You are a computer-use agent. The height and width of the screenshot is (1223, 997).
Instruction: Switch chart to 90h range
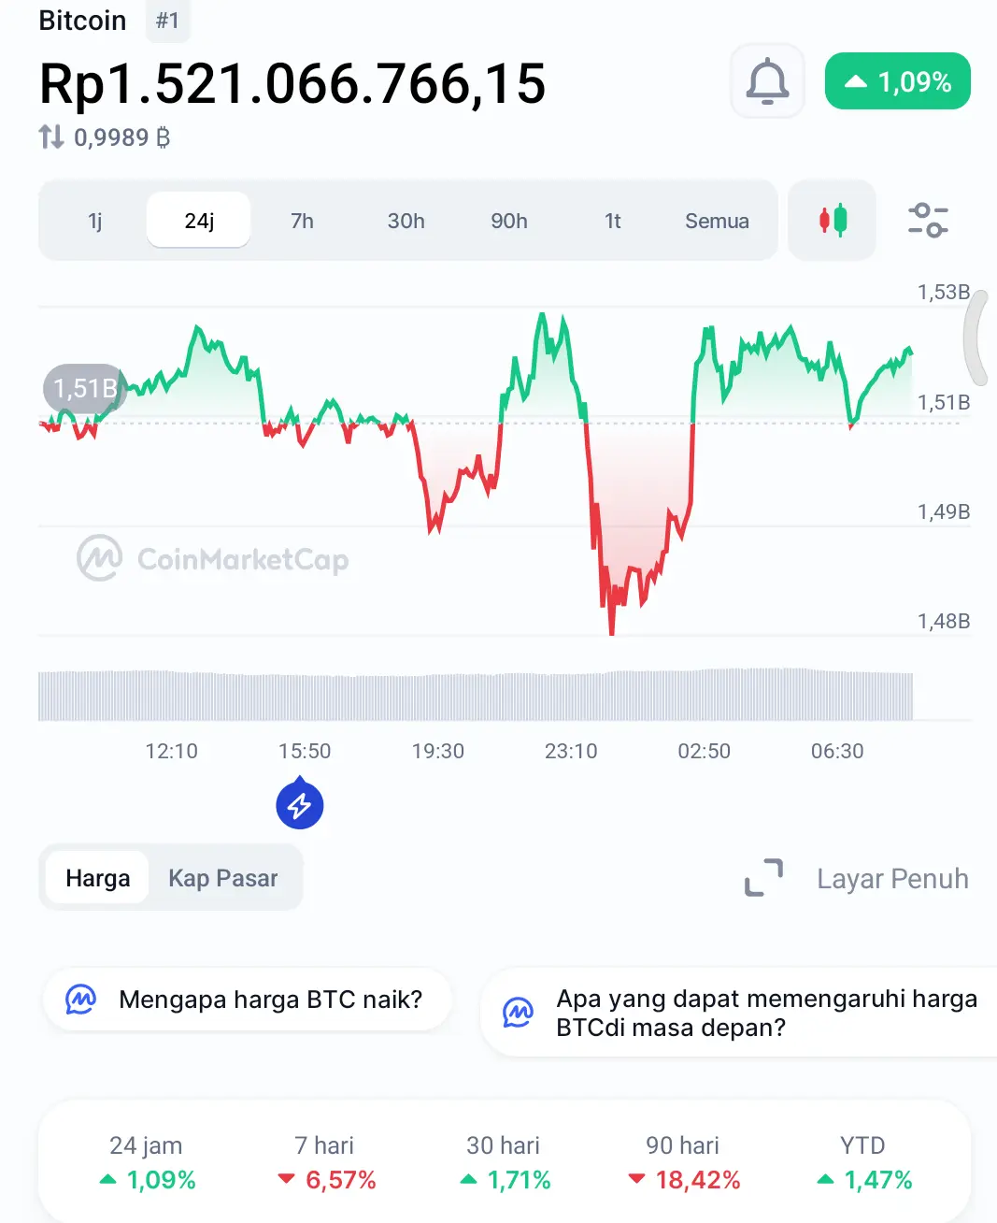tap(509, 221)
